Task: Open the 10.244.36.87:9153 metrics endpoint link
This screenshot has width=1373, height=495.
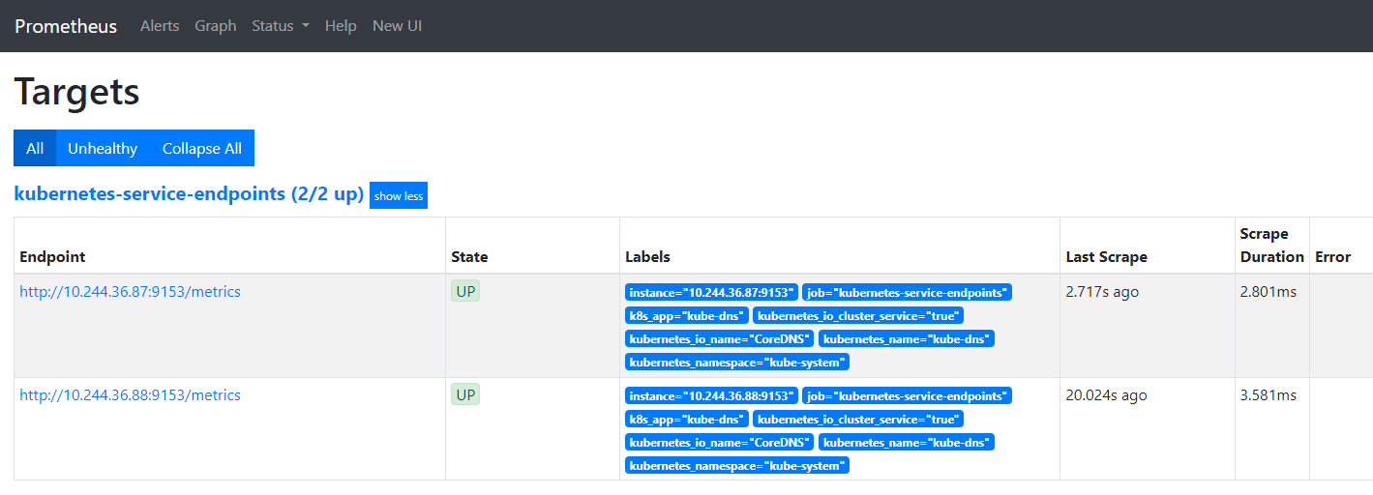Action: [130, 292]
